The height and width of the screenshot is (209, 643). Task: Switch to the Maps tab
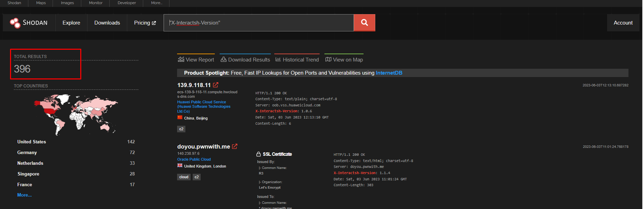tap(41, 3)
